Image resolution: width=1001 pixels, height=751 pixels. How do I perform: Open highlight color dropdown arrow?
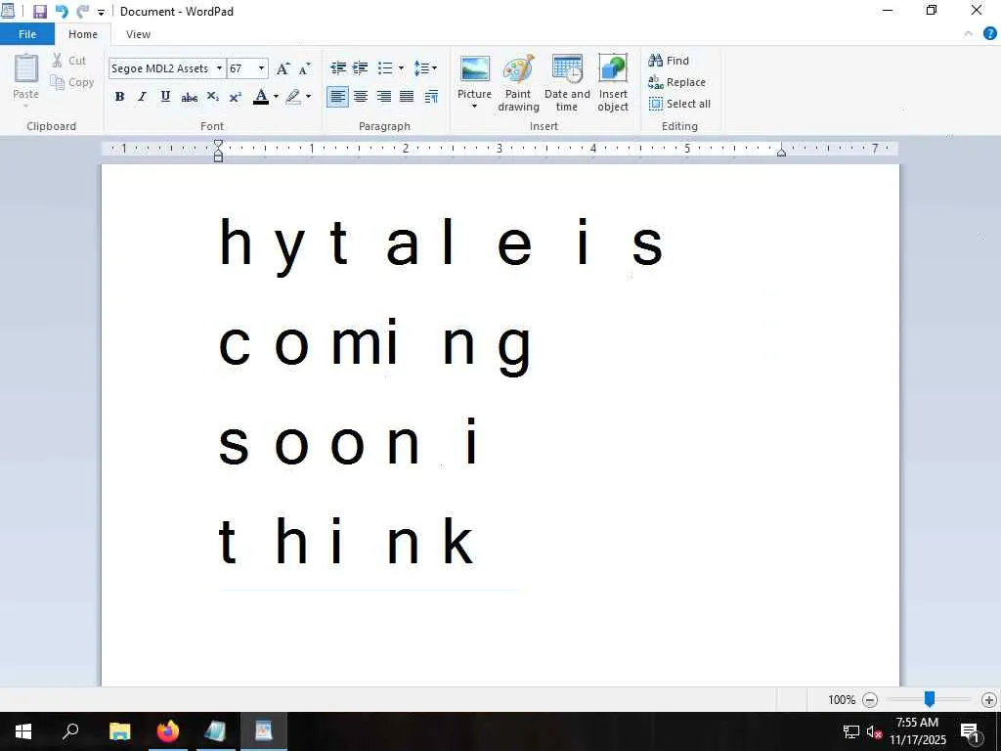pos(308,97)
